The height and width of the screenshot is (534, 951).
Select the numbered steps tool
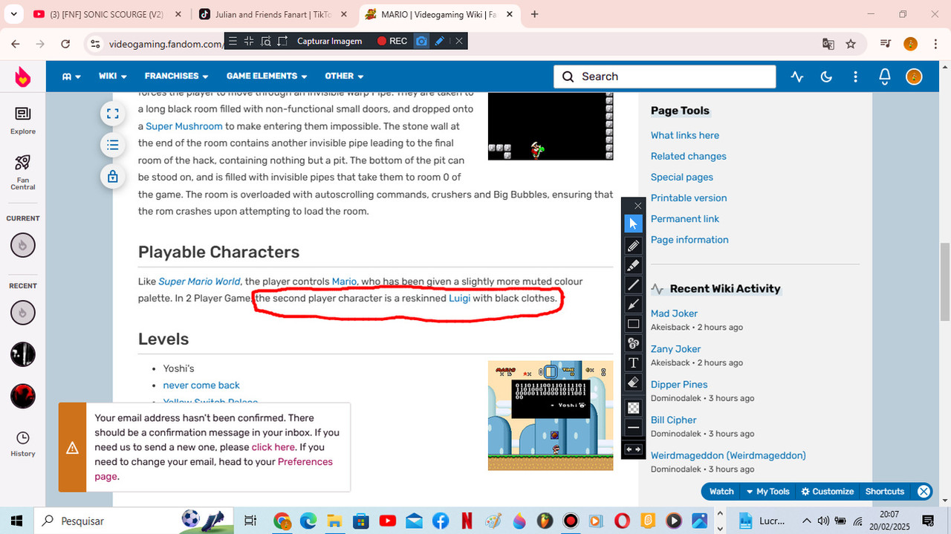point(633,343)
